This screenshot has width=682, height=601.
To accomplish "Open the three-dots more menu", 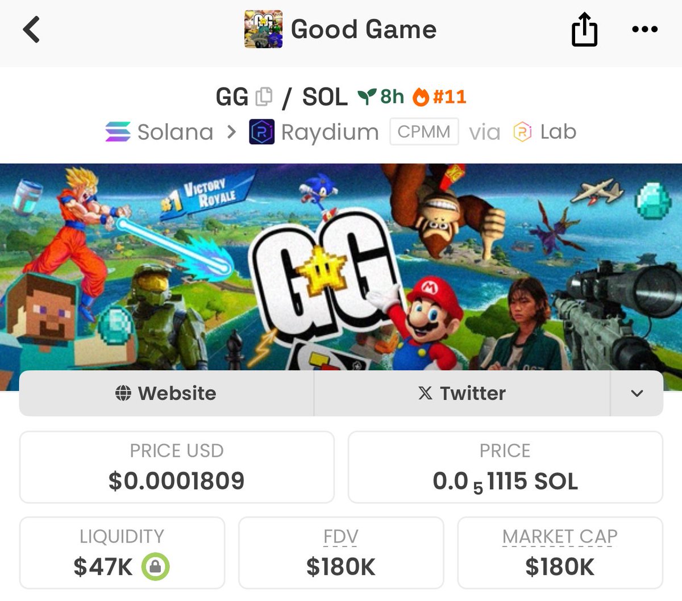I will click(644, 29).
